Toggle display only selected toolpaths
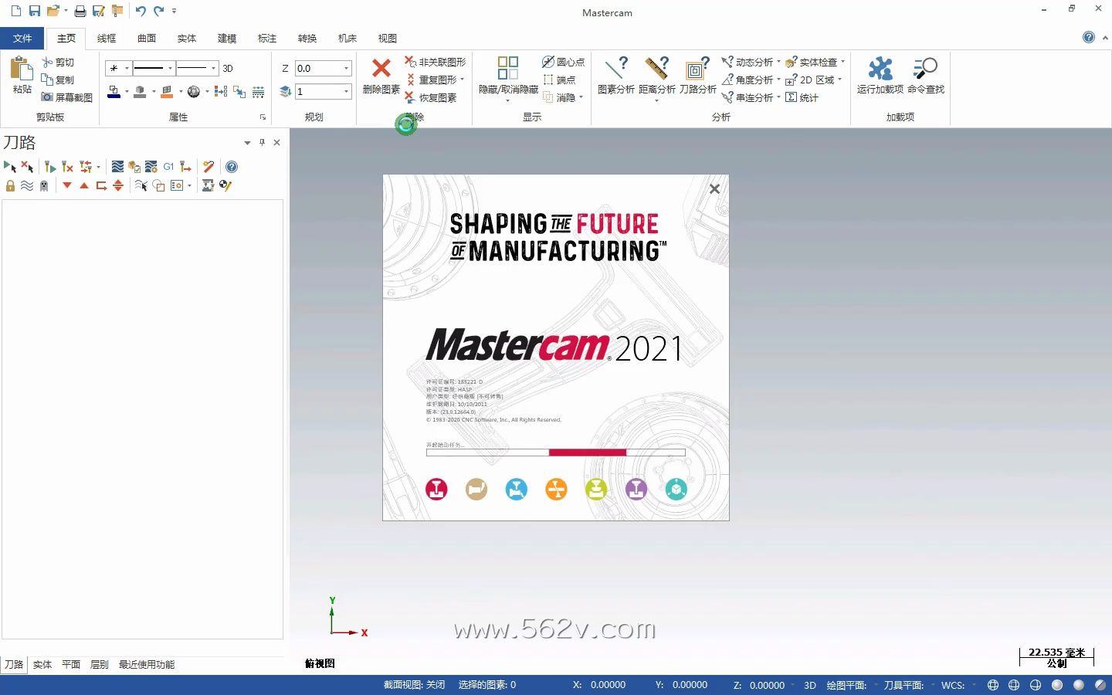1112x695 pixels. click(x=141, y=185)
